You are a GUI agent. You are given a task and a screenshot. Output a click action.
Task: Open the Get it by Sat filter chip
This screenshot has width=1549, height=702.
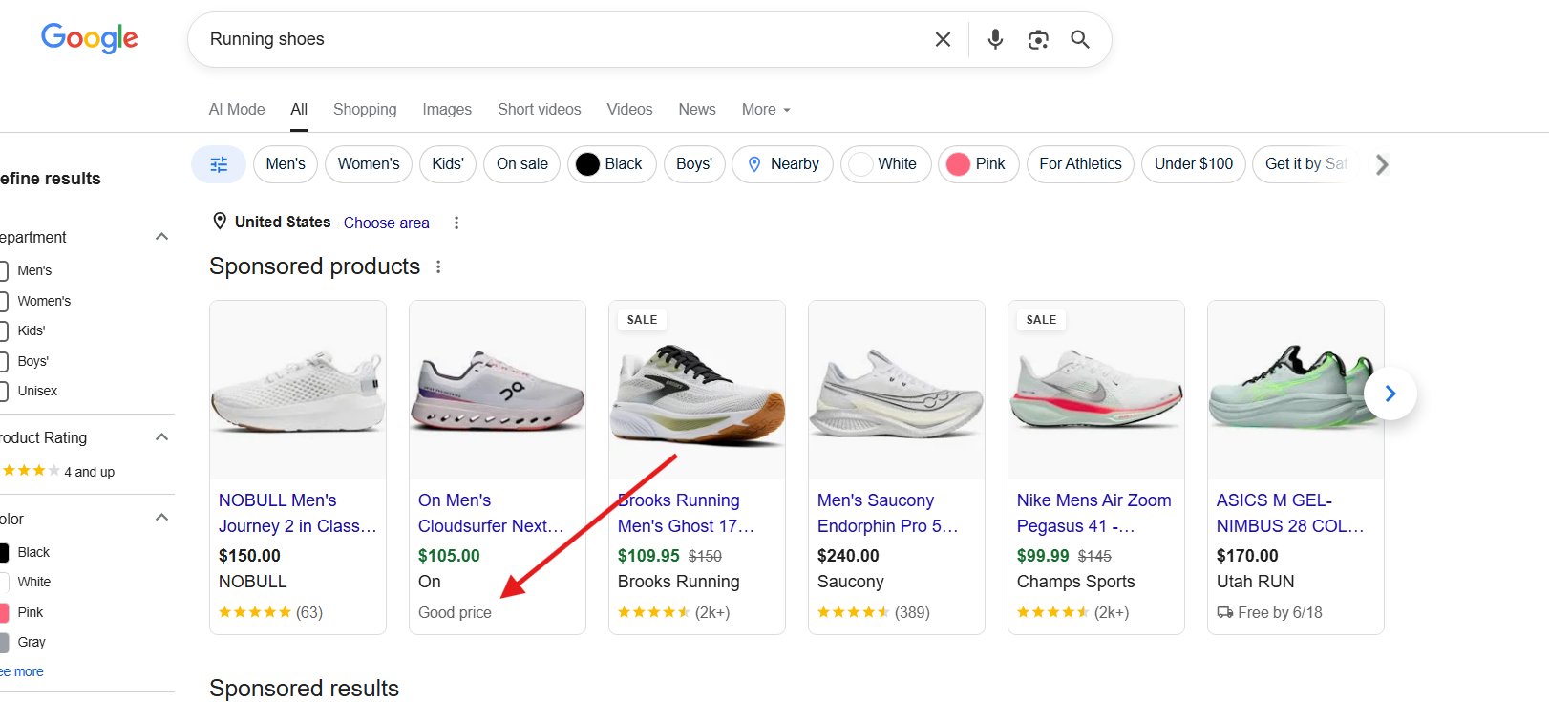(1305, 164)
